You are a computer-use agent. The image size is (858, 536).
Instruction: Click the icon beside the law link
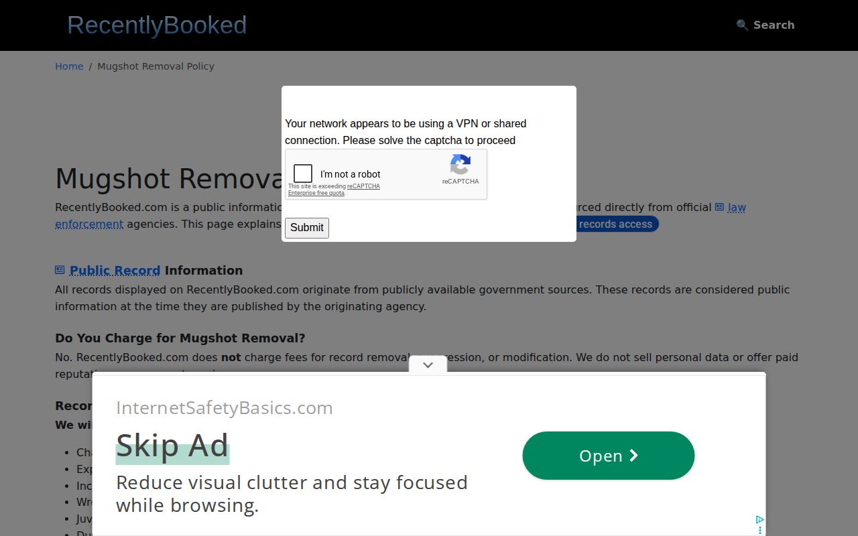(719, 207)
